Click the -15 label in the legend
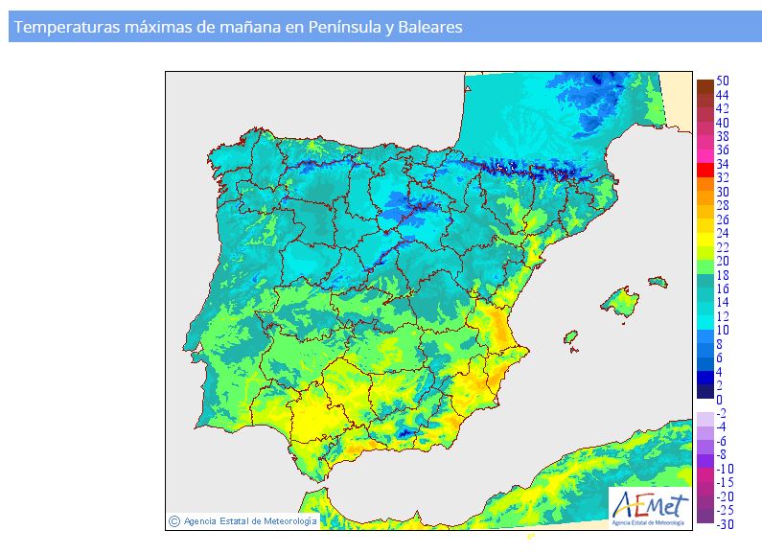Screen dimensions: 762x553 coord(725,482)
